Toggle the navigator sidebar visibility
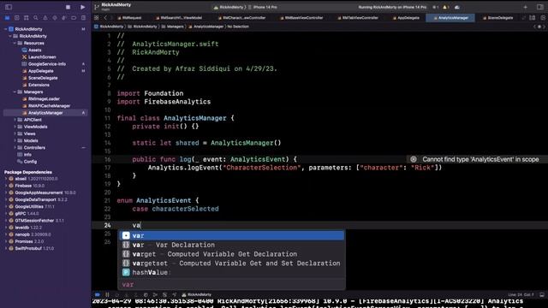Image resolution: width=548 pixels, height=308 pixels. click(x=9, y=7)
